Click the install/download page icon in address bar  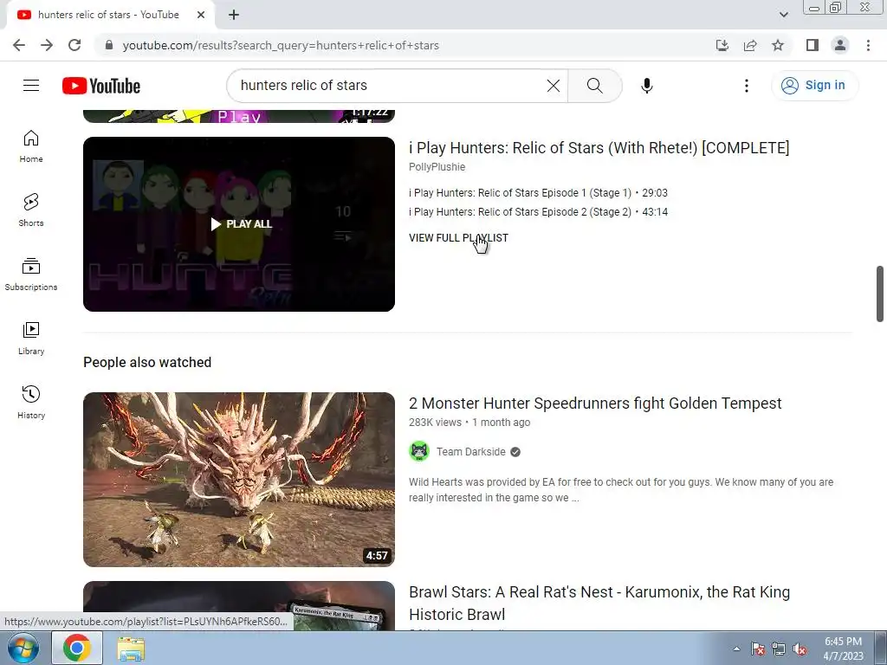[722, 45]
